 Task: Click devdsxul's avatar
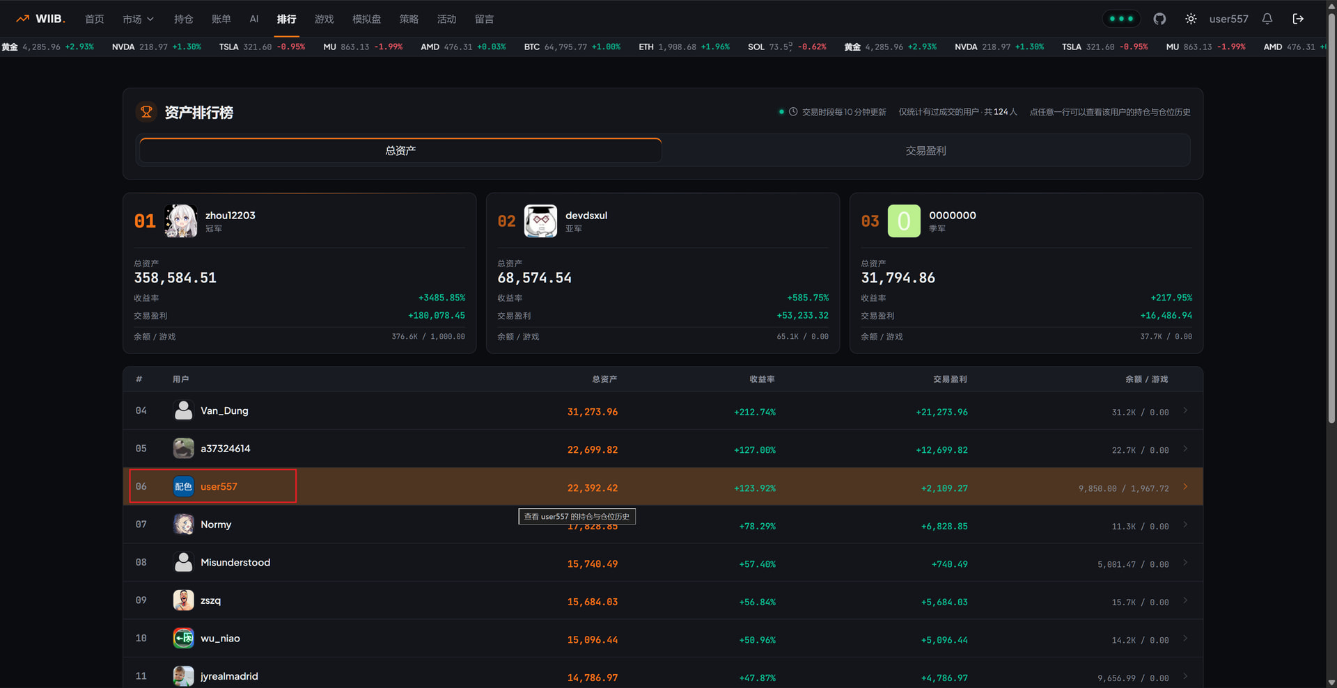tap(541, 221)
